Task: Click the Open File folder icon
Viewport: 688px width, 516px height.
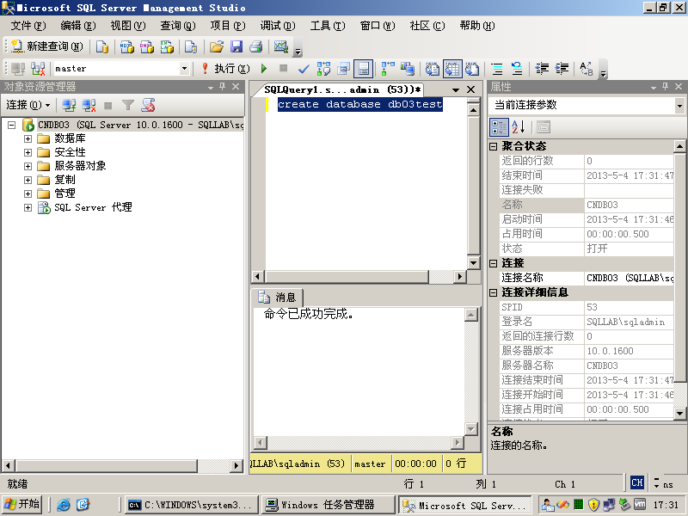Action: pyautogui.click(x=217, y=46)
